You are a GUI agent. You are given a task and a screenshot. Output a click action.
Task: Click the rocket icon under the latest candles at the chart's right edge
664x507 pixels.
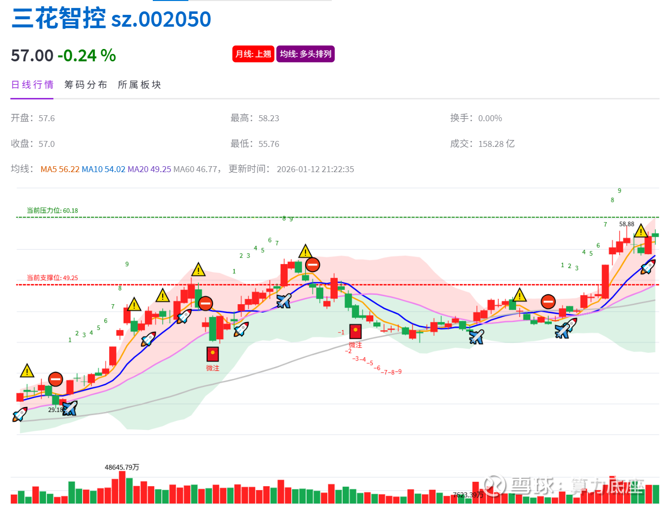pos(648,267)
